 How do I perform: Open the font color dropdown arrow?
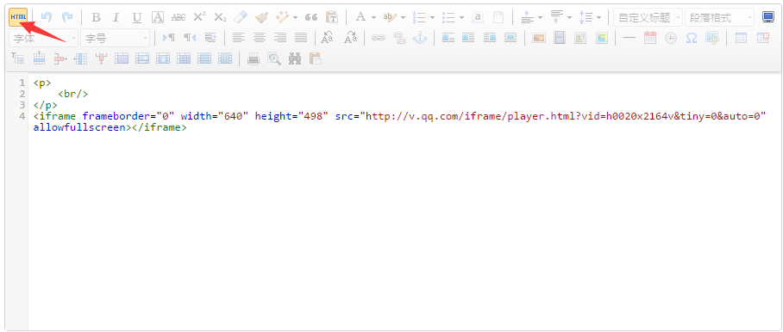coord(373,18)
